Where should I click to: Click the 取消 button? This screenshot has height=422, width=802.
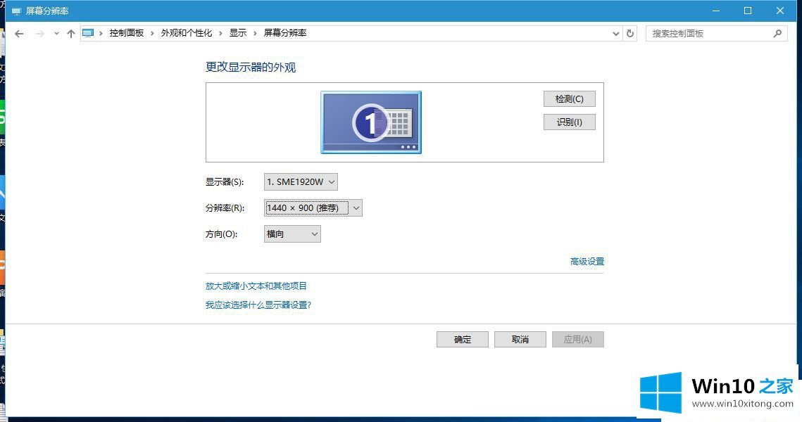tap(520, 339)
